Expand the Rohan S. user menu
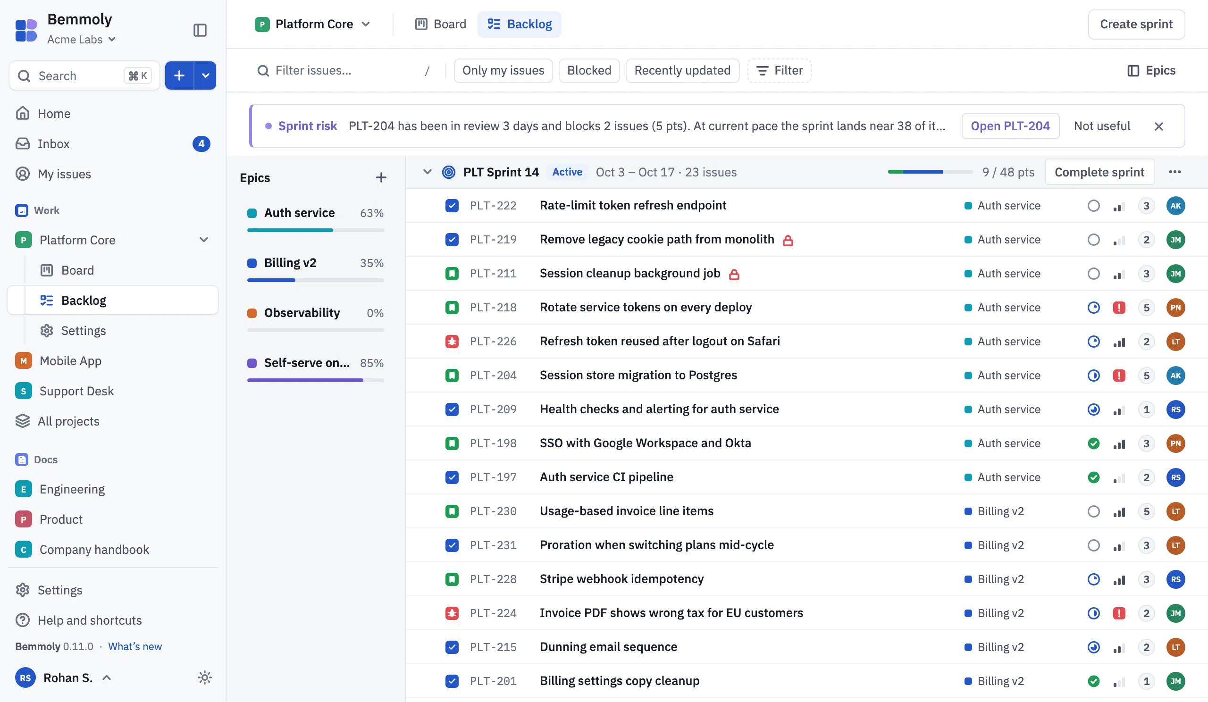This screenshot has height=702, width=1208. (64, 677)
